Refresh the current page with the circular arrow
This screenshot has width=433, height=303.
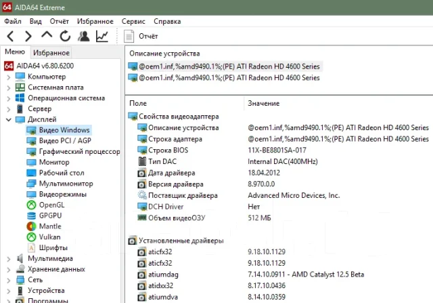click(x=65, y=36)
